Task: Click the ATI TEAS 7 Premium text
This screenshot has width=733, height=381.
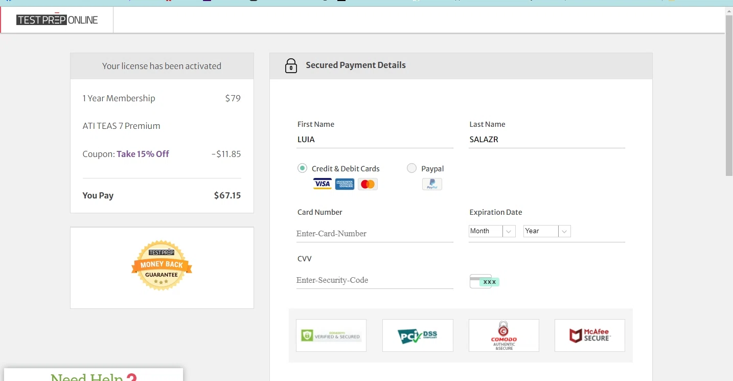Action: (121, 126)
